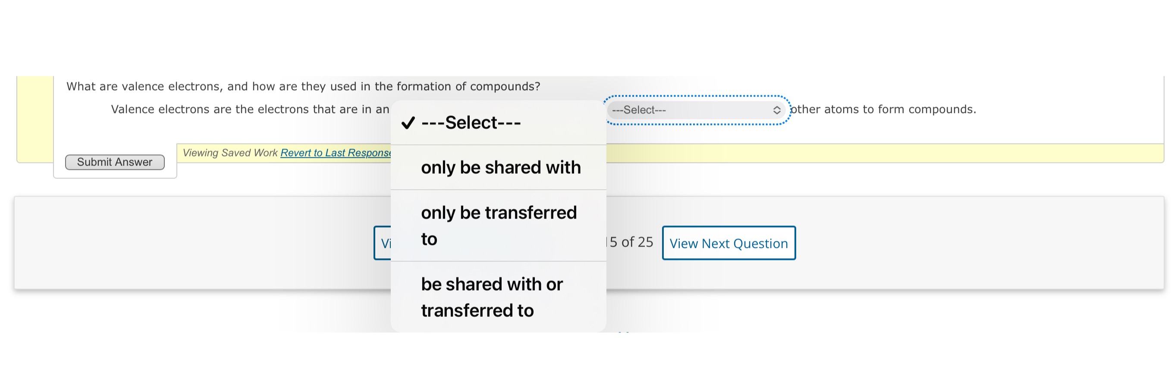Click the "other atoms to form compounds" text
Image resolution: width=1171 pixels, height=391 pixels.
[x=883, y=109]
